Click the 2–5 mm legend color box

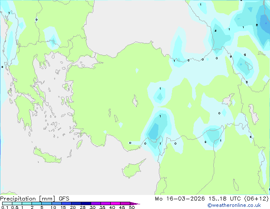pyautogui.click(x=37, y=203)
